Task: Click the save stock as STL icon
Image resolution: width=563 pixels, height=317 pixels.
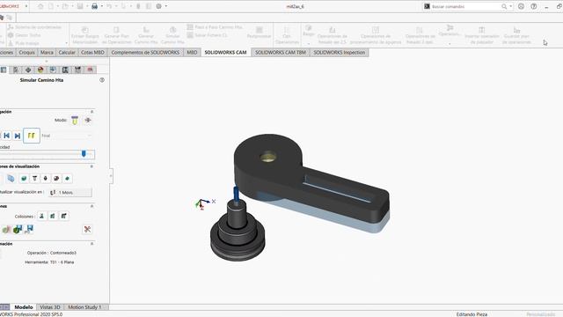Action: coord(29,229)
